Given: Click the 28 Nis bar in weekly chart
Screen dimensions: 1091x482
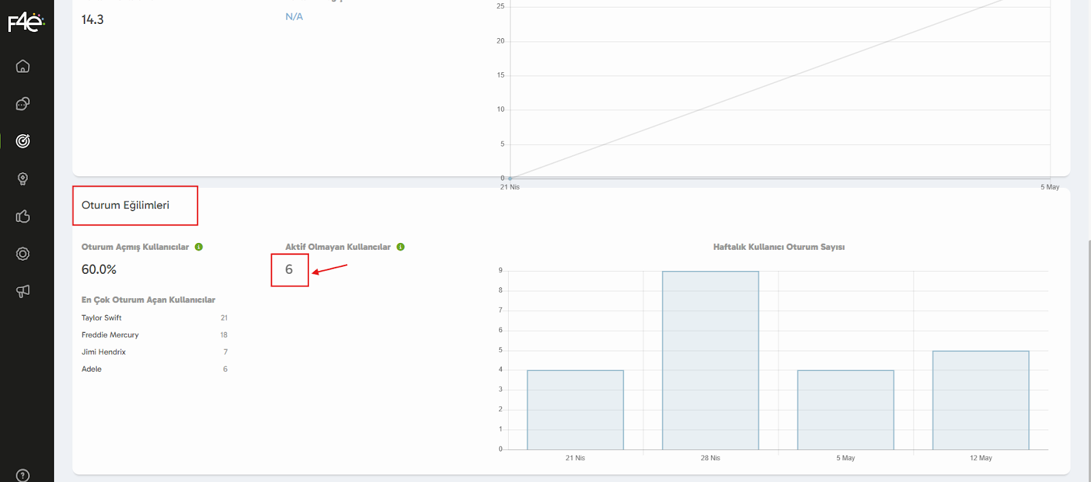Looking at the screenshot, I should 710,361.
